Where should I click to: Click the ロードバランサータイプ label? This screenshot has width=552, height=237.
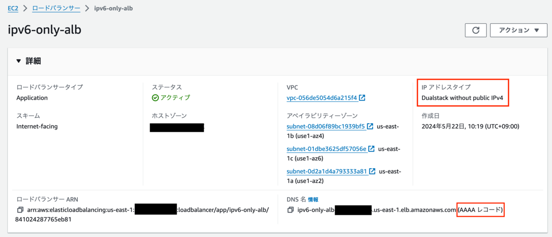(50, 87)
